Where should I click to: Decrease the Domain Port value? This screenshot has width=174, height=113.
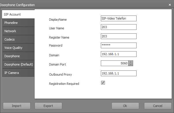[130, 65]
